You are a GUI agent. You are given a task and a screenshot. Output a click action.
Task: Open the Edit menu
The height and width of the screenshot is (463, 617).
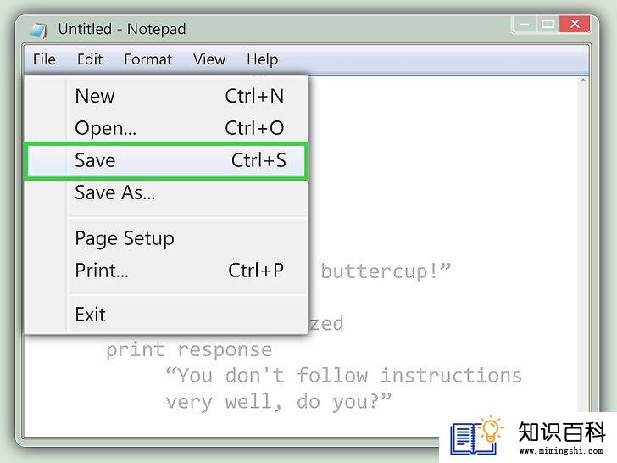[x=90, y=59]
